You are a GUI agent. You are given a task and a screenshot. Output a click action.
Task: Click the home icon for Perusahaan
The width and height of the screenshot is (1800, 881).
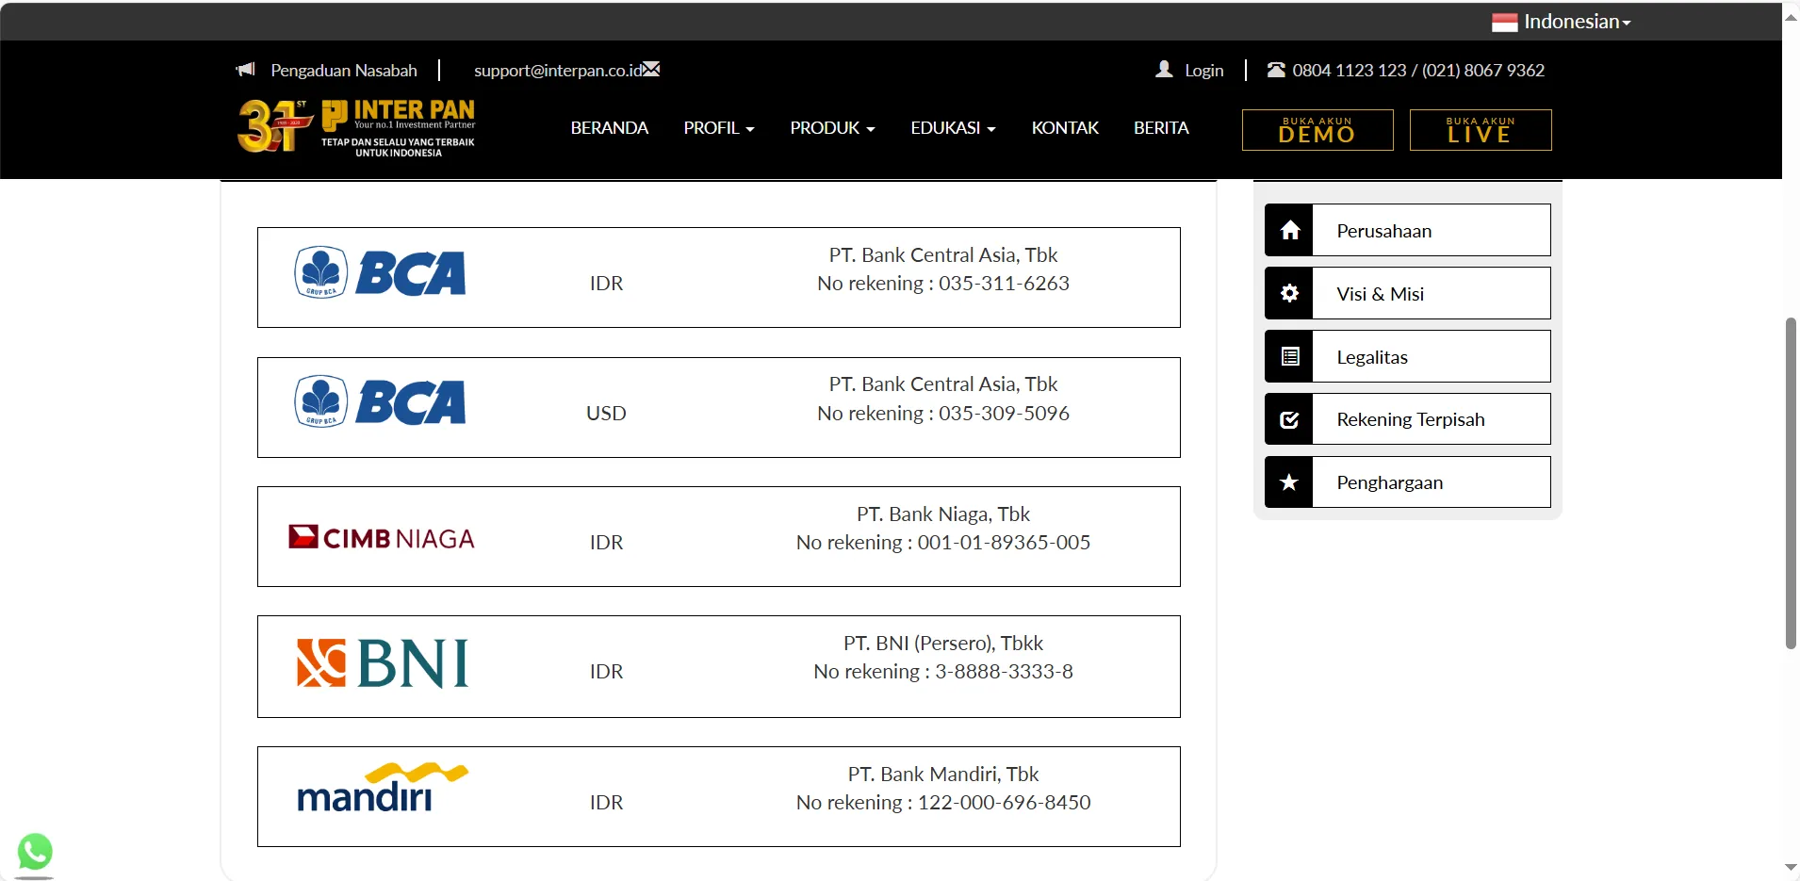click(x=1289, y=230)
